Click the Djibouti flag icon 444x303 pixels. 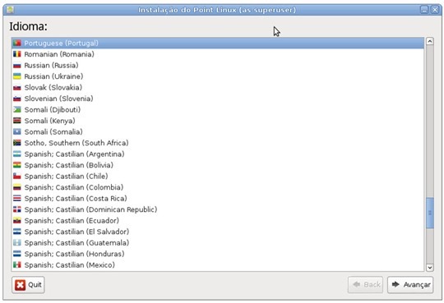17,109
